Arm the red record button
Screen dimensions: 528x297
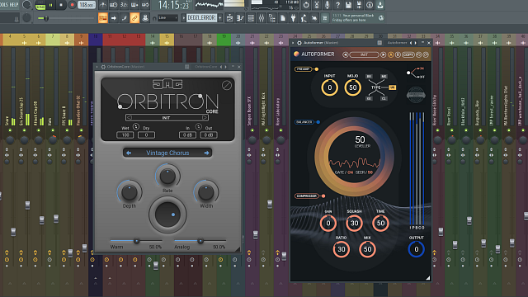point(72,5)
